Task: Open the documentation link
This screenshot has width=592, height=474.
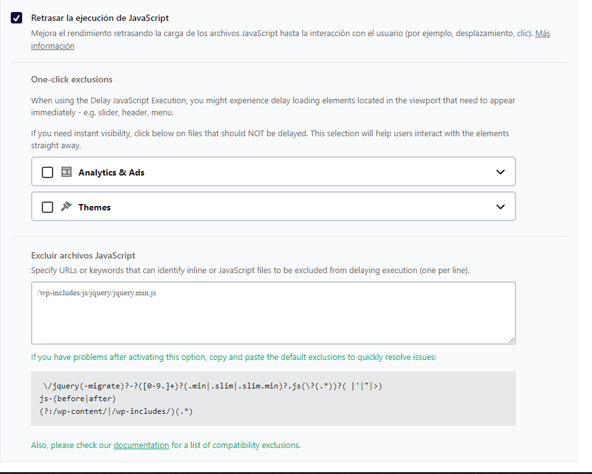Action: 141,445
